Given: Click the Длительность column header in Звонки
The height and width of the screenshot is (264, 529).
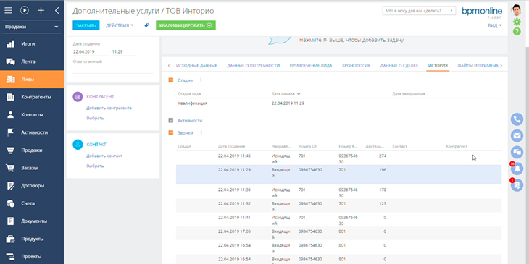Looking at the screenshot, I should (x=375, y=147).
